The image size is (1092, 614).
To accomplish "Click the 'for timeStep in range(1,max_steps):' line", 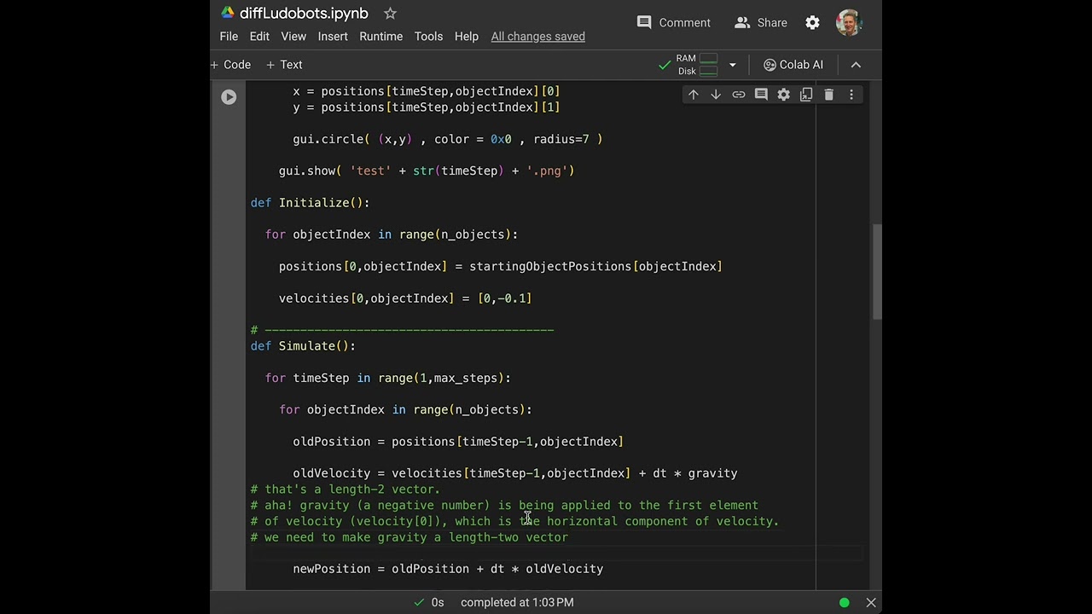I will click(388, 378).
